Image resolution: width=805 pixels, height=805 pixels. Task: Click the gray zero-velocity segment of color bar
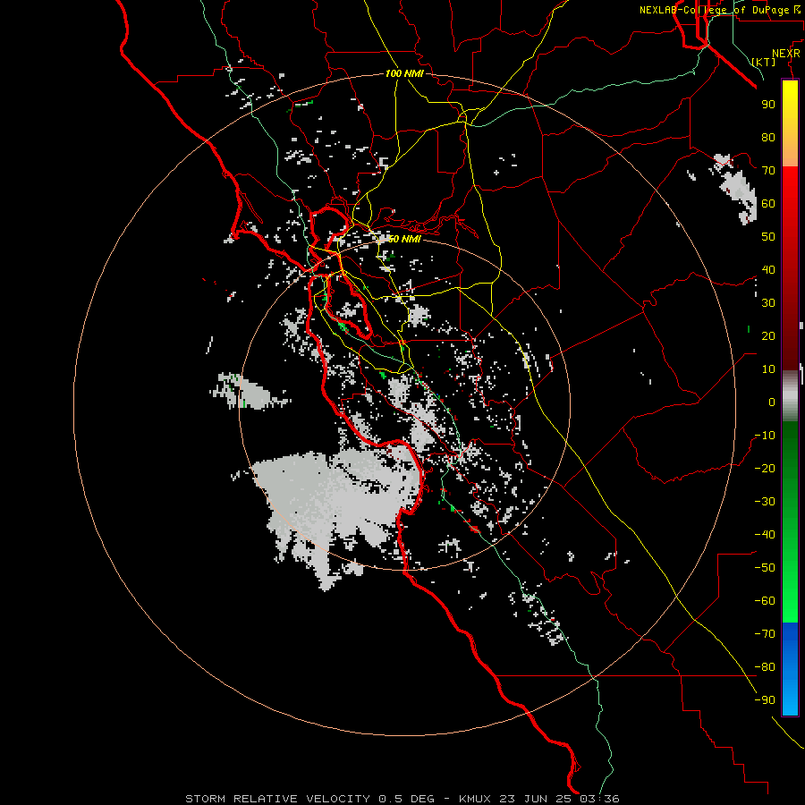click(790, 396)
